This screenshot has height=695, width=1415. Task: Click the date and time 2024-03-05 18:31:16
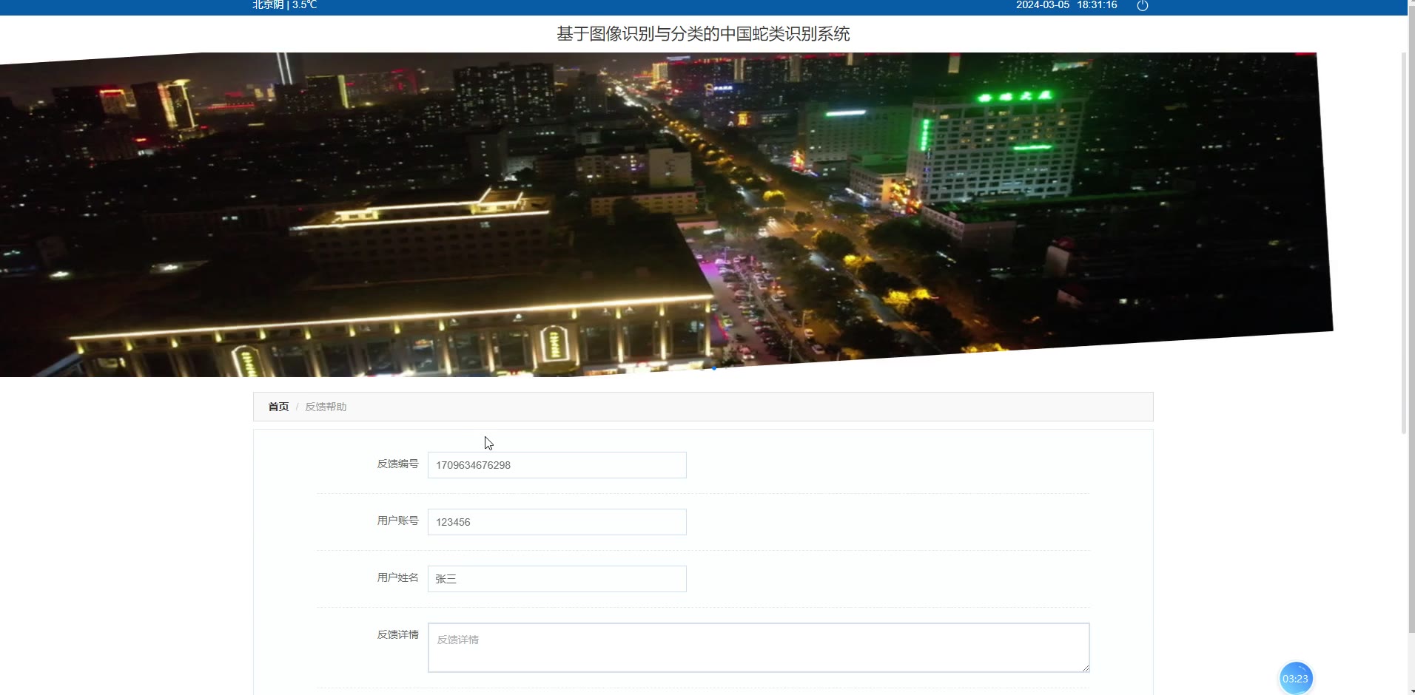[1066, 5]
